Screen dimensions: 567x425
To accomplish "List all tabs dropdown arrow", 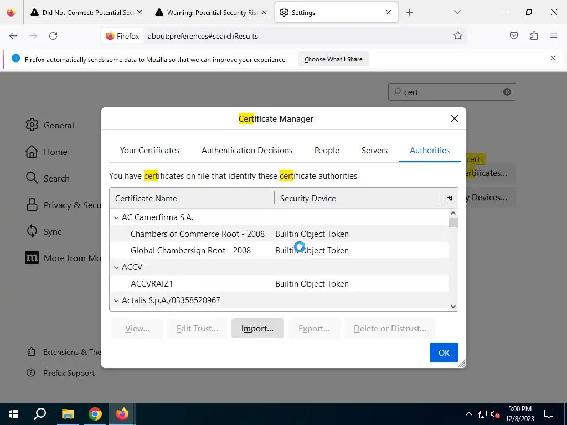I will click(x=457, y=12).
